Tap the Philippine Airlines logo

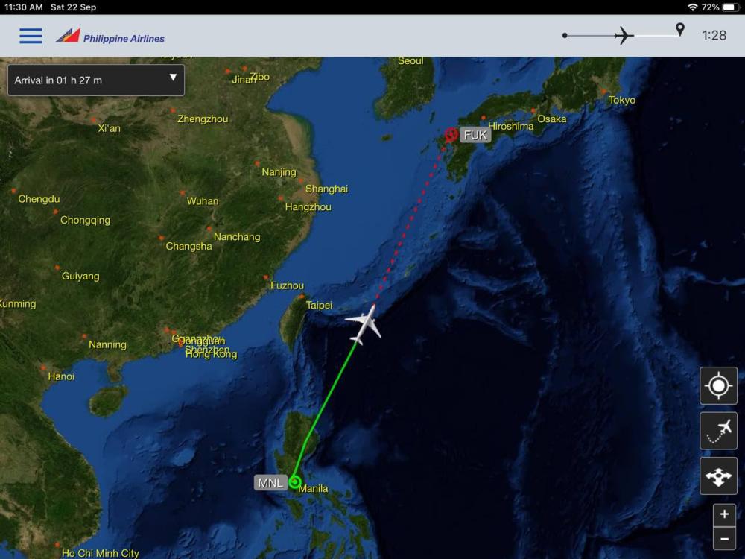click(x=110, y=36)
